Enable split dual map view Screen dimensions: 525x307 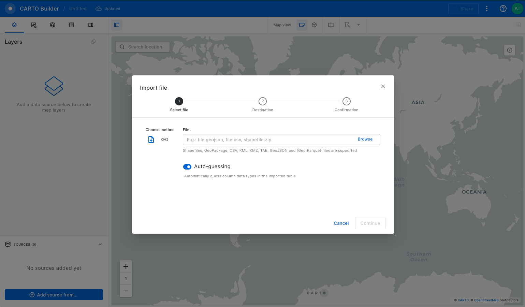point(331,25)
